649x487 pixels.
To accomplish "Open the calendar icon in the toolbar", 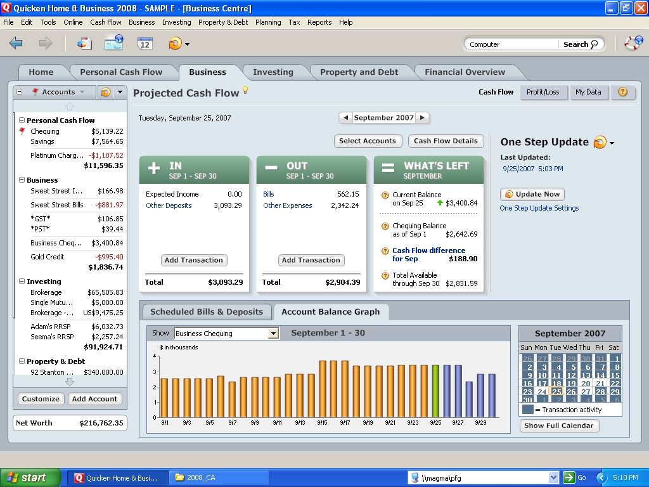I will (x=145, y=43).
